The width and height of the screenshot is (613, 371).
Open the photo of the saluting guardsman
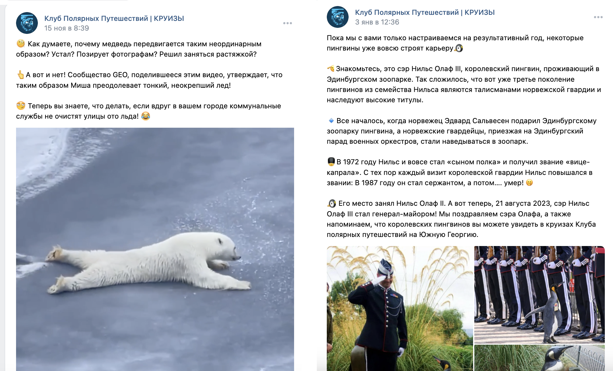tap(399, 308)
